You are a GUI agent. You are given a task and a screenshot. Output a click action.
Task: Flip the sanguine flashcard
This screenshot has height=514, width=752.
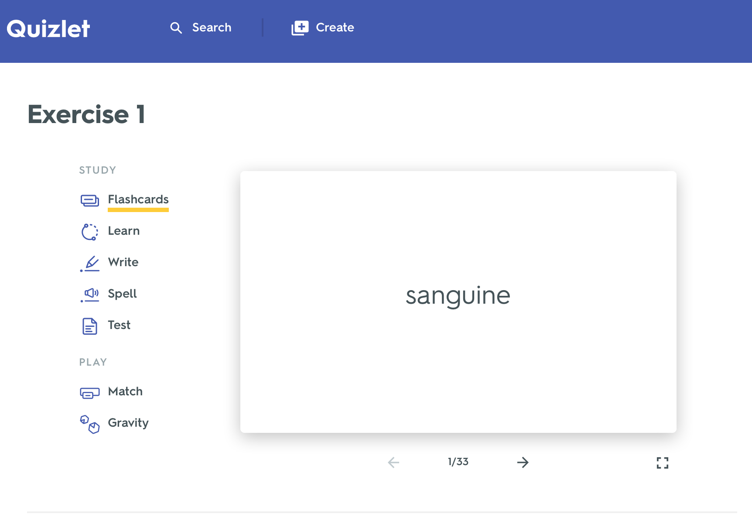[458, 302]
